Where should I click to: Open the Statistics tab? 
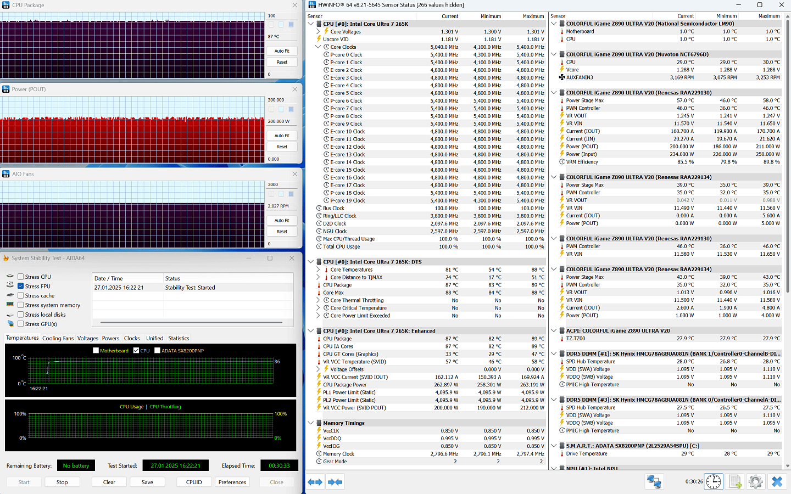pos(179,338)
